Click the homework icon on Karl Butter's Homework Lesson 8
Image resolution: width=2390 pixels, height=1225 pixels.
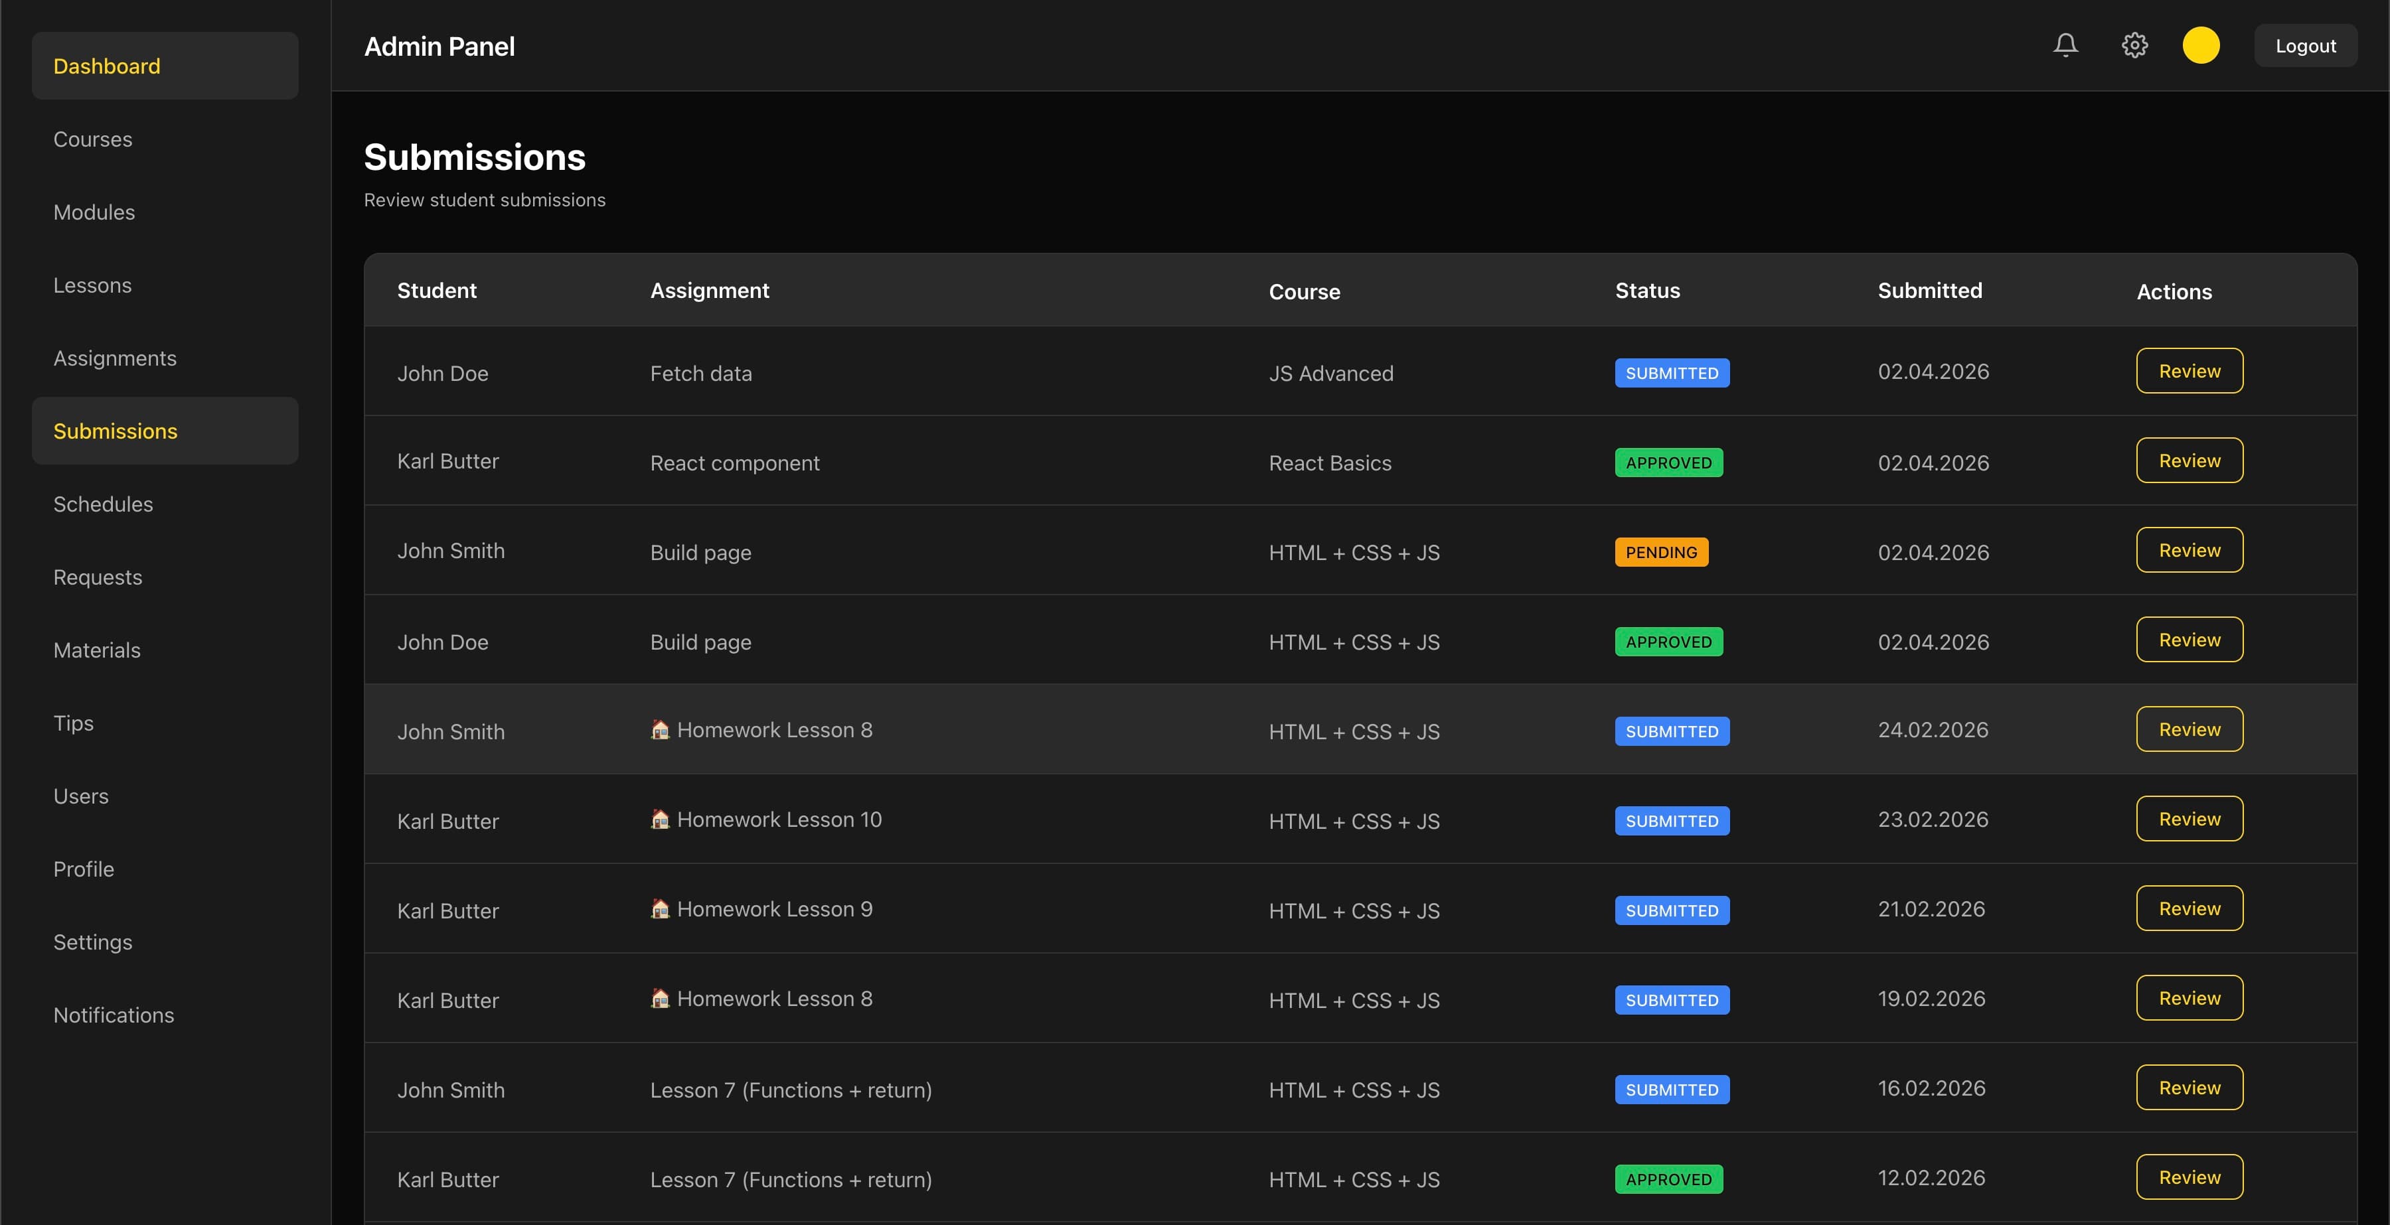[x=661, y=999]
